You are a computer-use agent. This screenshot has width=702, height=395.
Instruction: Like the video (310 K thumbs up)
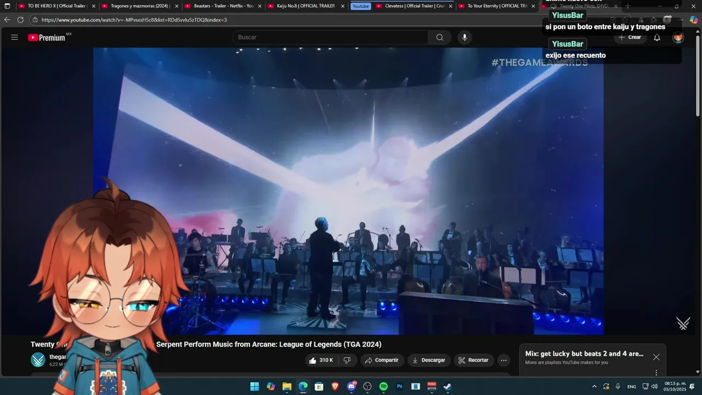(x=321, y=360)
